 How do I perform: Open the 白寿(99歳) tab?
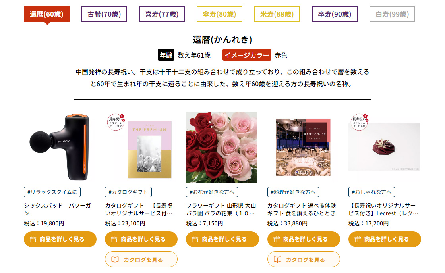[x=392, y=14]
